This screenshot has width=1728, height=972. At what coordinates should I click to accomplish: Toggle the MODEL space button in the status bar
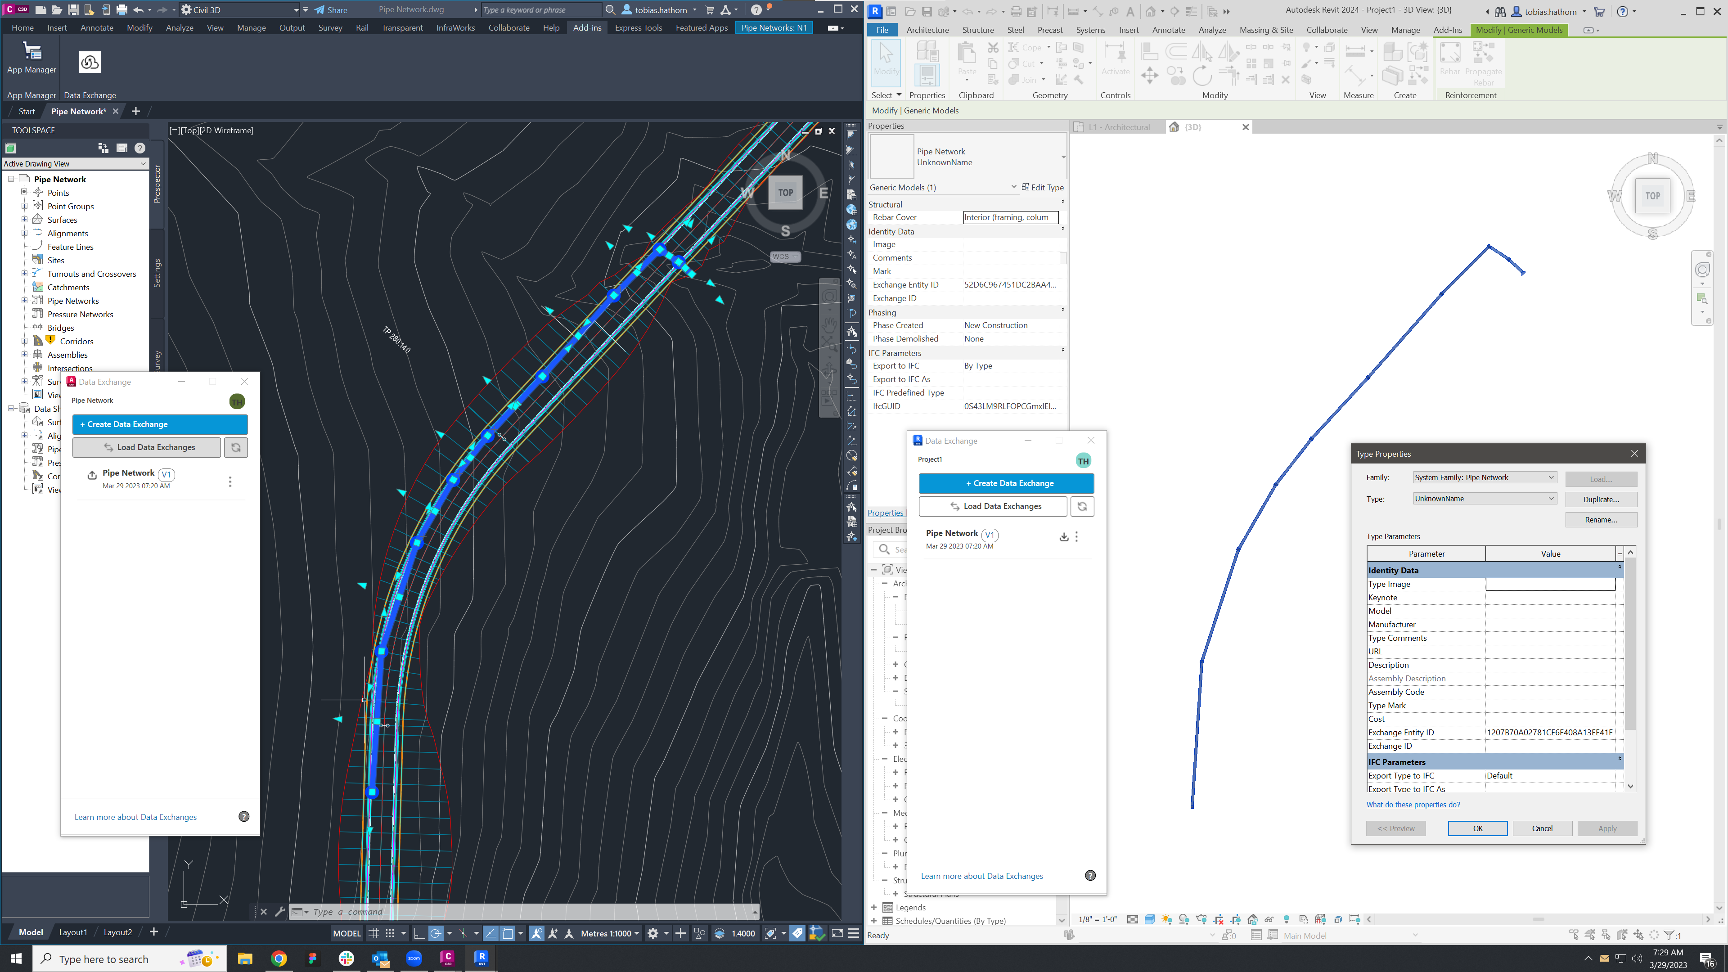point(347,933)
